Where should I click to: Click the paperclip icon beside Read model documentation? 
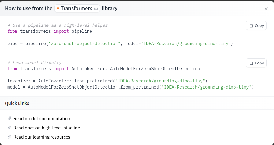pos(9,118)
